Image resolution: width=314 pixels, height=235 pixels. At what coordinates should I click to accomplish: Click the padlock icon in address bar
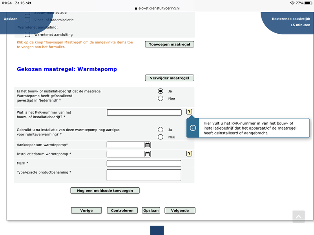click(136, 8)
